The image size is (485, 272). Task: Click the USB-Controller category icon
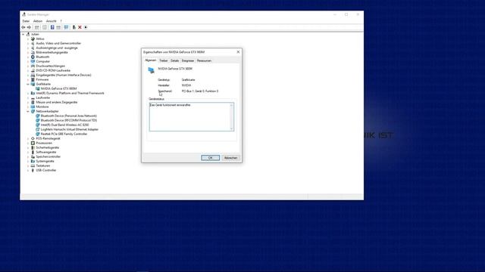pyautogui.click(x=33, y=170)
